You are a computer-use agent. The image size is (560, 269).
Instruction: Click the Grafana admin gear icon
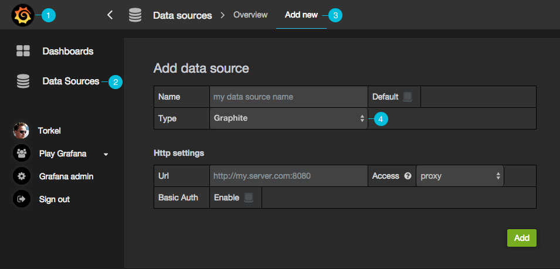coord(22,176)
